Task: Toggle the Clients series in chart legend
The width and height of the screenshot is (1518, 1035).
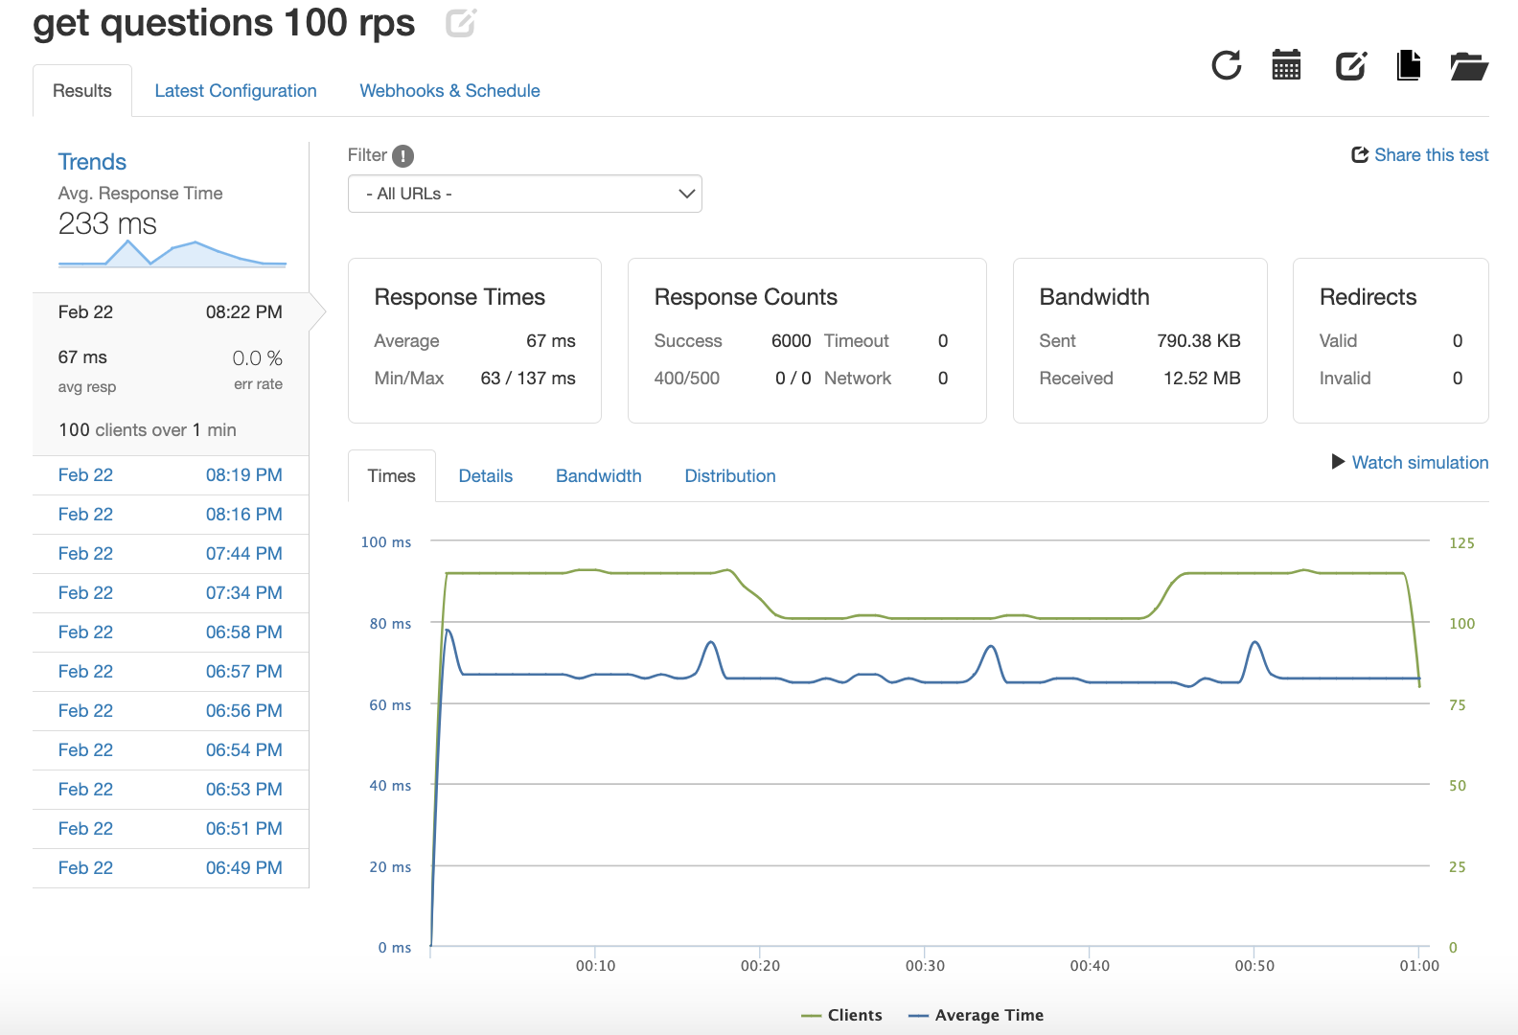Action: pyautogui.click(x=841, y=1015)
